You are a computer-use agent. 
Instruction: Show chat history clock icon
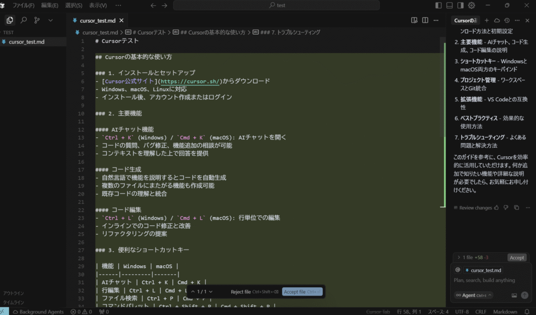pyautogui.click(x=507, y=20)
